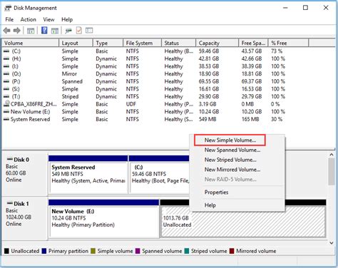Click the Forward arrow toolbar icon
The height and width of the screenshot is (268, 338).
click(16, 31)
